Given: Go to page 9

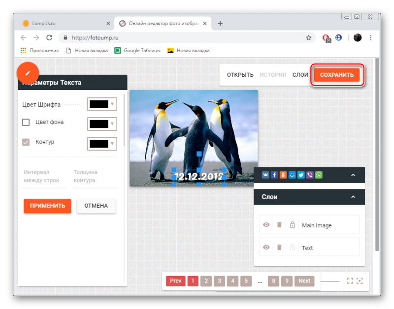Looking at the screenshot, I should pos(287,281).
